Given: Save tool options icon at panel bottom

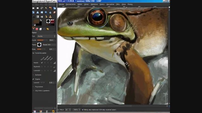Looking at the screenshot, I should point(35,111).
